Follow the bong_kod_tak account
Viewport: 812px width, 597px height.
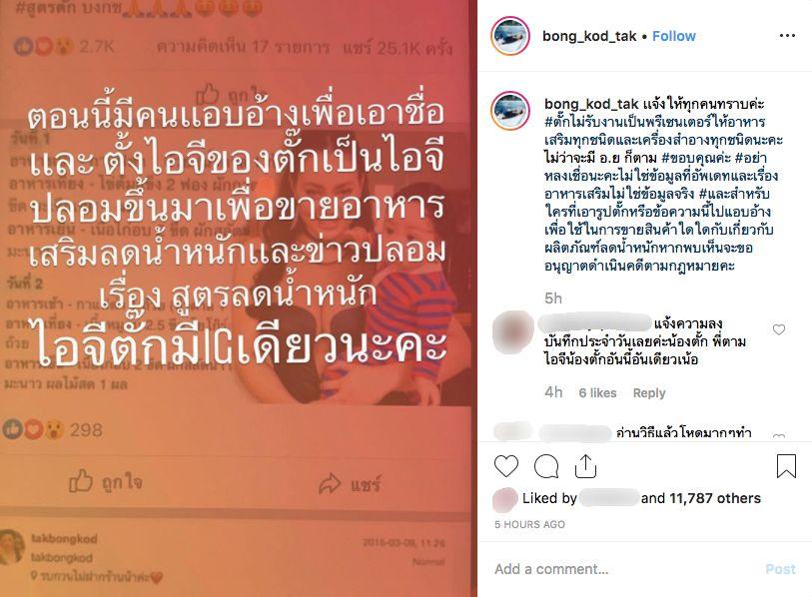tap(674, 36)
